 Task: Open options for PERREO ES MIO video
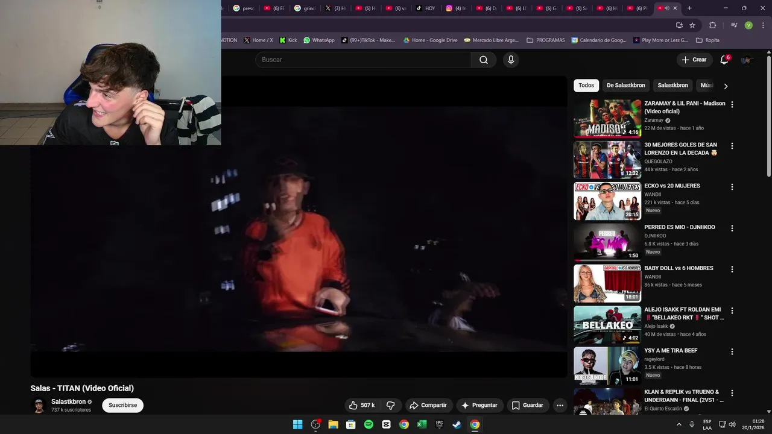click(x=732, y=228)
